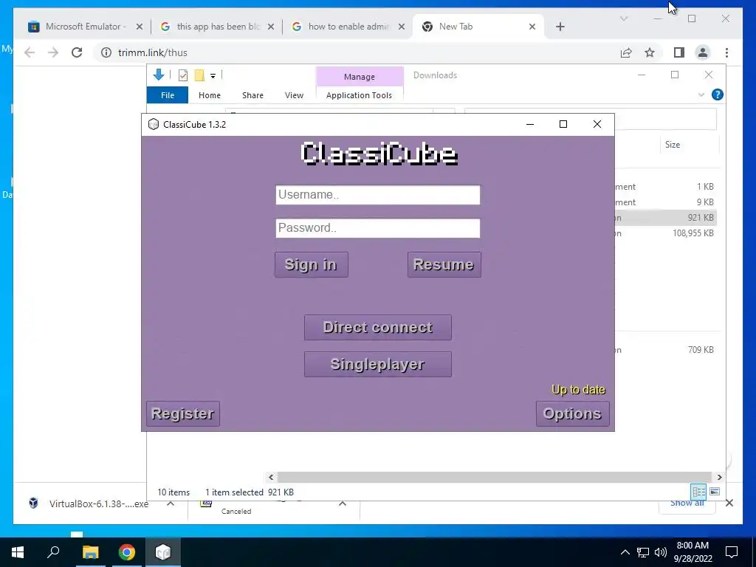Close the 'this app has been blocked' tab
This screenshot has width=756, height=567.
click(270, 27)
